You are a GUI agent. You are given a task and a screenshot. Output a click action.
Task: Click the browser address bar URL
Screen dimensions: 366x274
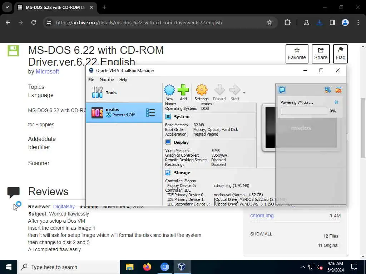[139, 22]
